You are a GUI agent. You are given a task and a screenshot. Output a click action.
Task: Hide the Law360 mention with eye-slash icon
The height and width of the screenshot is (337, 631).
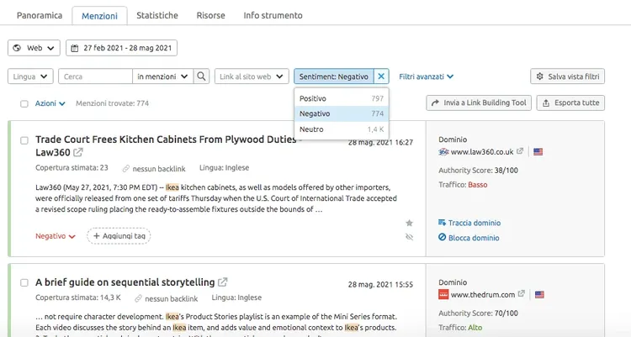[409, 237]
